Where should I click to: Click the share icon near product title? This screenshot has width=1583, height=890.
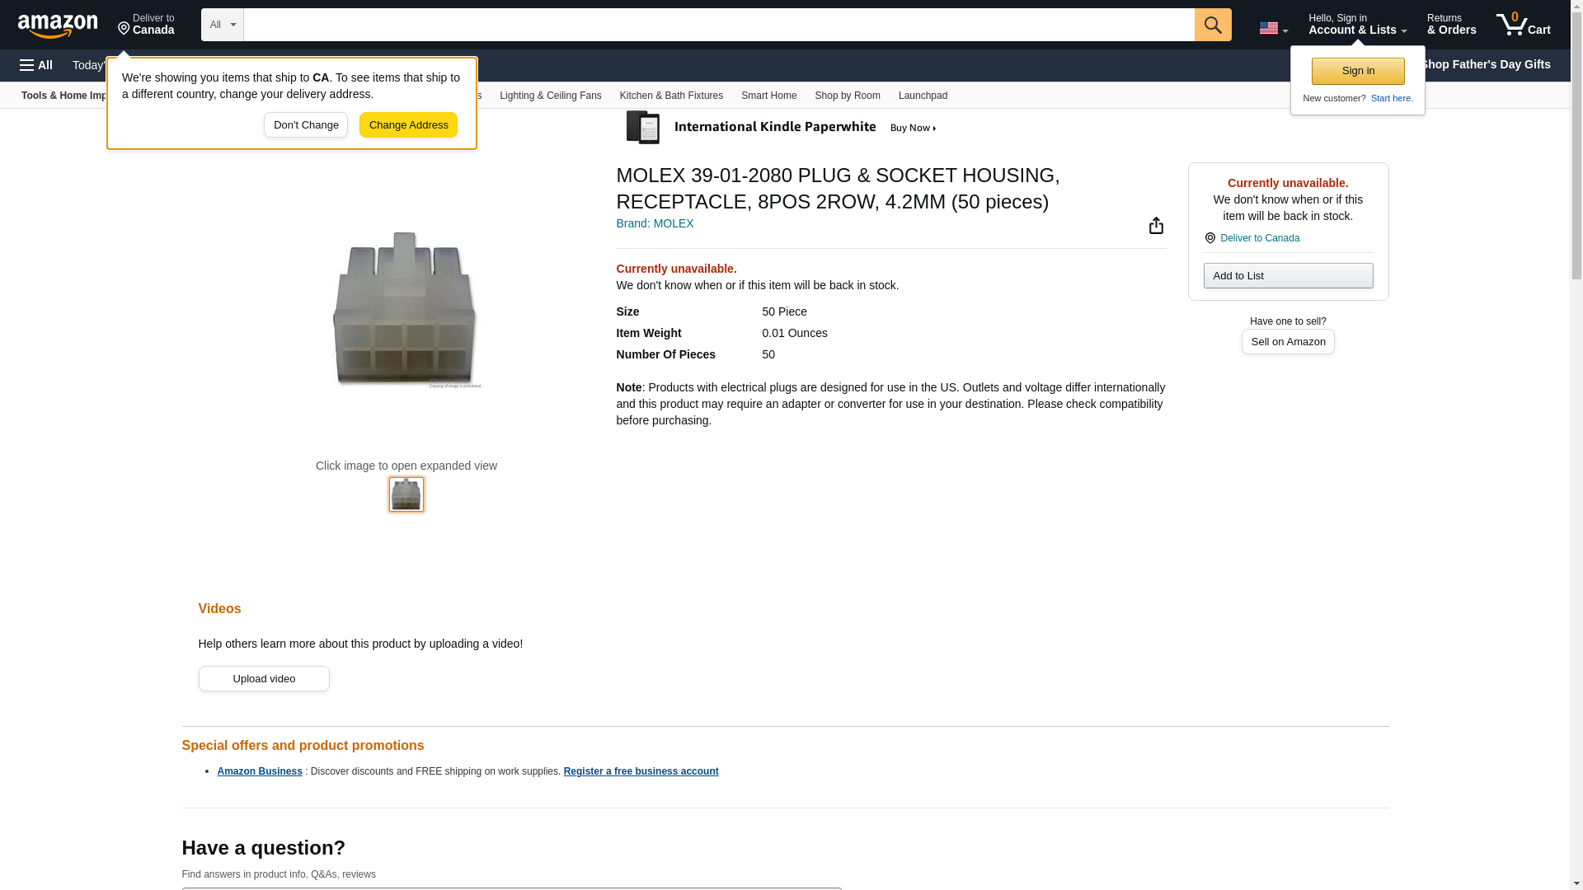pos(1156,226)
